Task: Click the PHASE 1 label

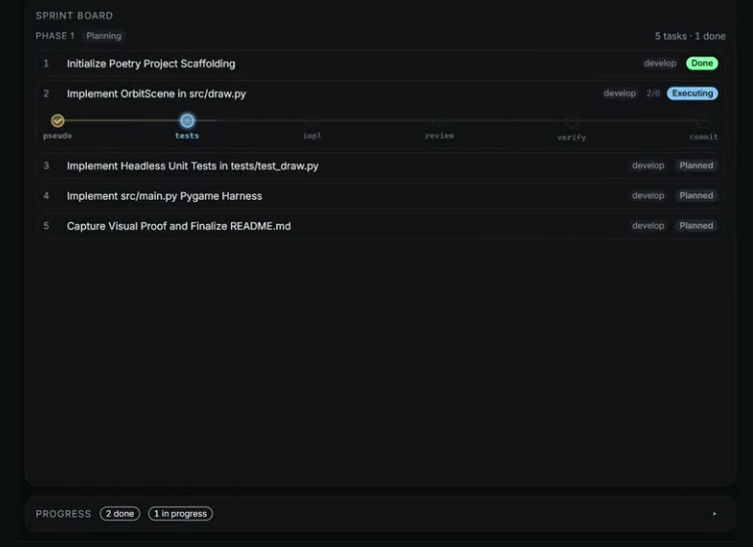Action: point(56,36)
